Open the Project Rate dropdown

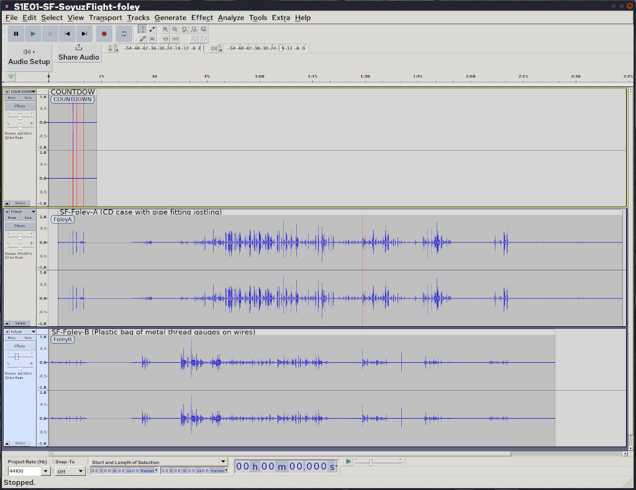[45, 471]
